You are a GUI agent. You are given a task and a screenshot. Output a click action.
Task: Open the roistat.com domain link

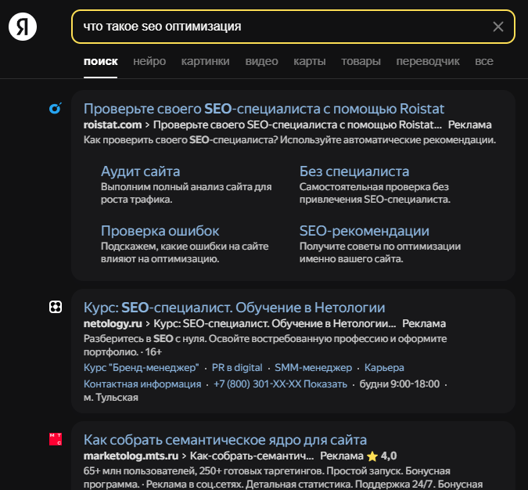pyautogui.click(x=113, y=124)
